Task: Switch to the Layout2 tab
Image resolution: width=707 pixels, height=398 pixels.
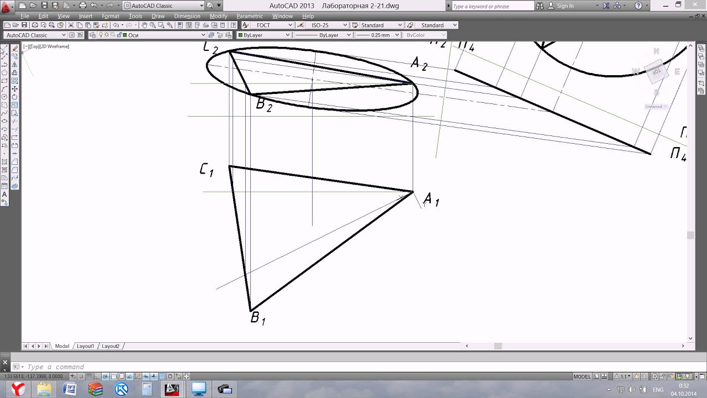Action: tap(110, 346)
